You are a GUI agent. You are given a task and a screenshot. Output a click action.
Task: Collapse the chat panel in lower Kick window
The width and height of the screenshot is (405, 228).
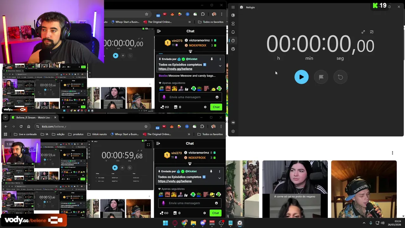point(158,143)
